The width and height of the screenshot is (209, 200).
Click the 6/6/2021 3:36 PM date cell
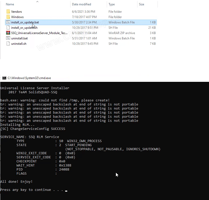click(x=83, y=12)
